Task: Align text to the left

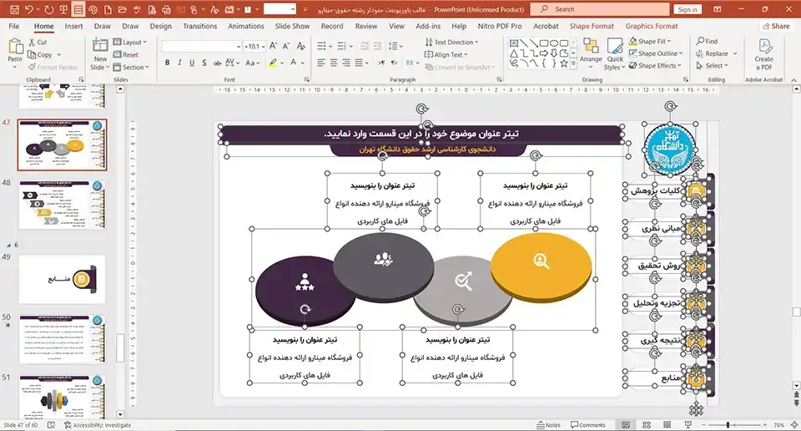Action: [x=320, y=63]
